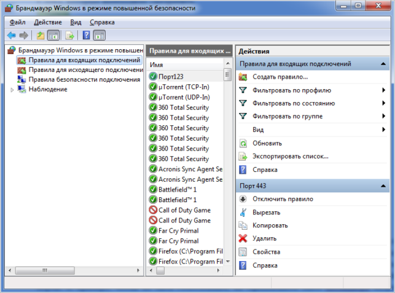Toggle the Show/Hide Action pane toolbar icon
Screen dimensions: 395x293
100,36
